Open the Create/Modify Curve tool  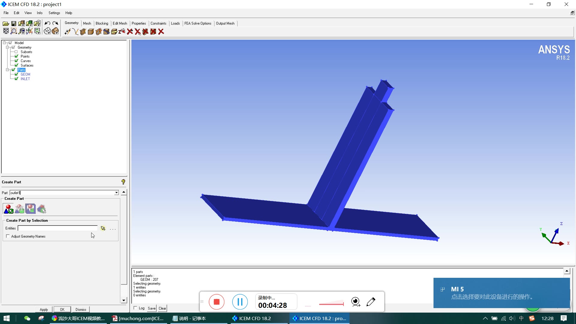[x=75, y=31]
